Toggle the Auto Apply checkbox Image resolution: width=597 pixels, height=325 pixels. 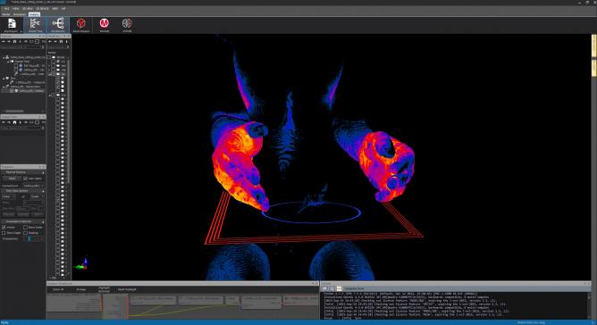26,179
